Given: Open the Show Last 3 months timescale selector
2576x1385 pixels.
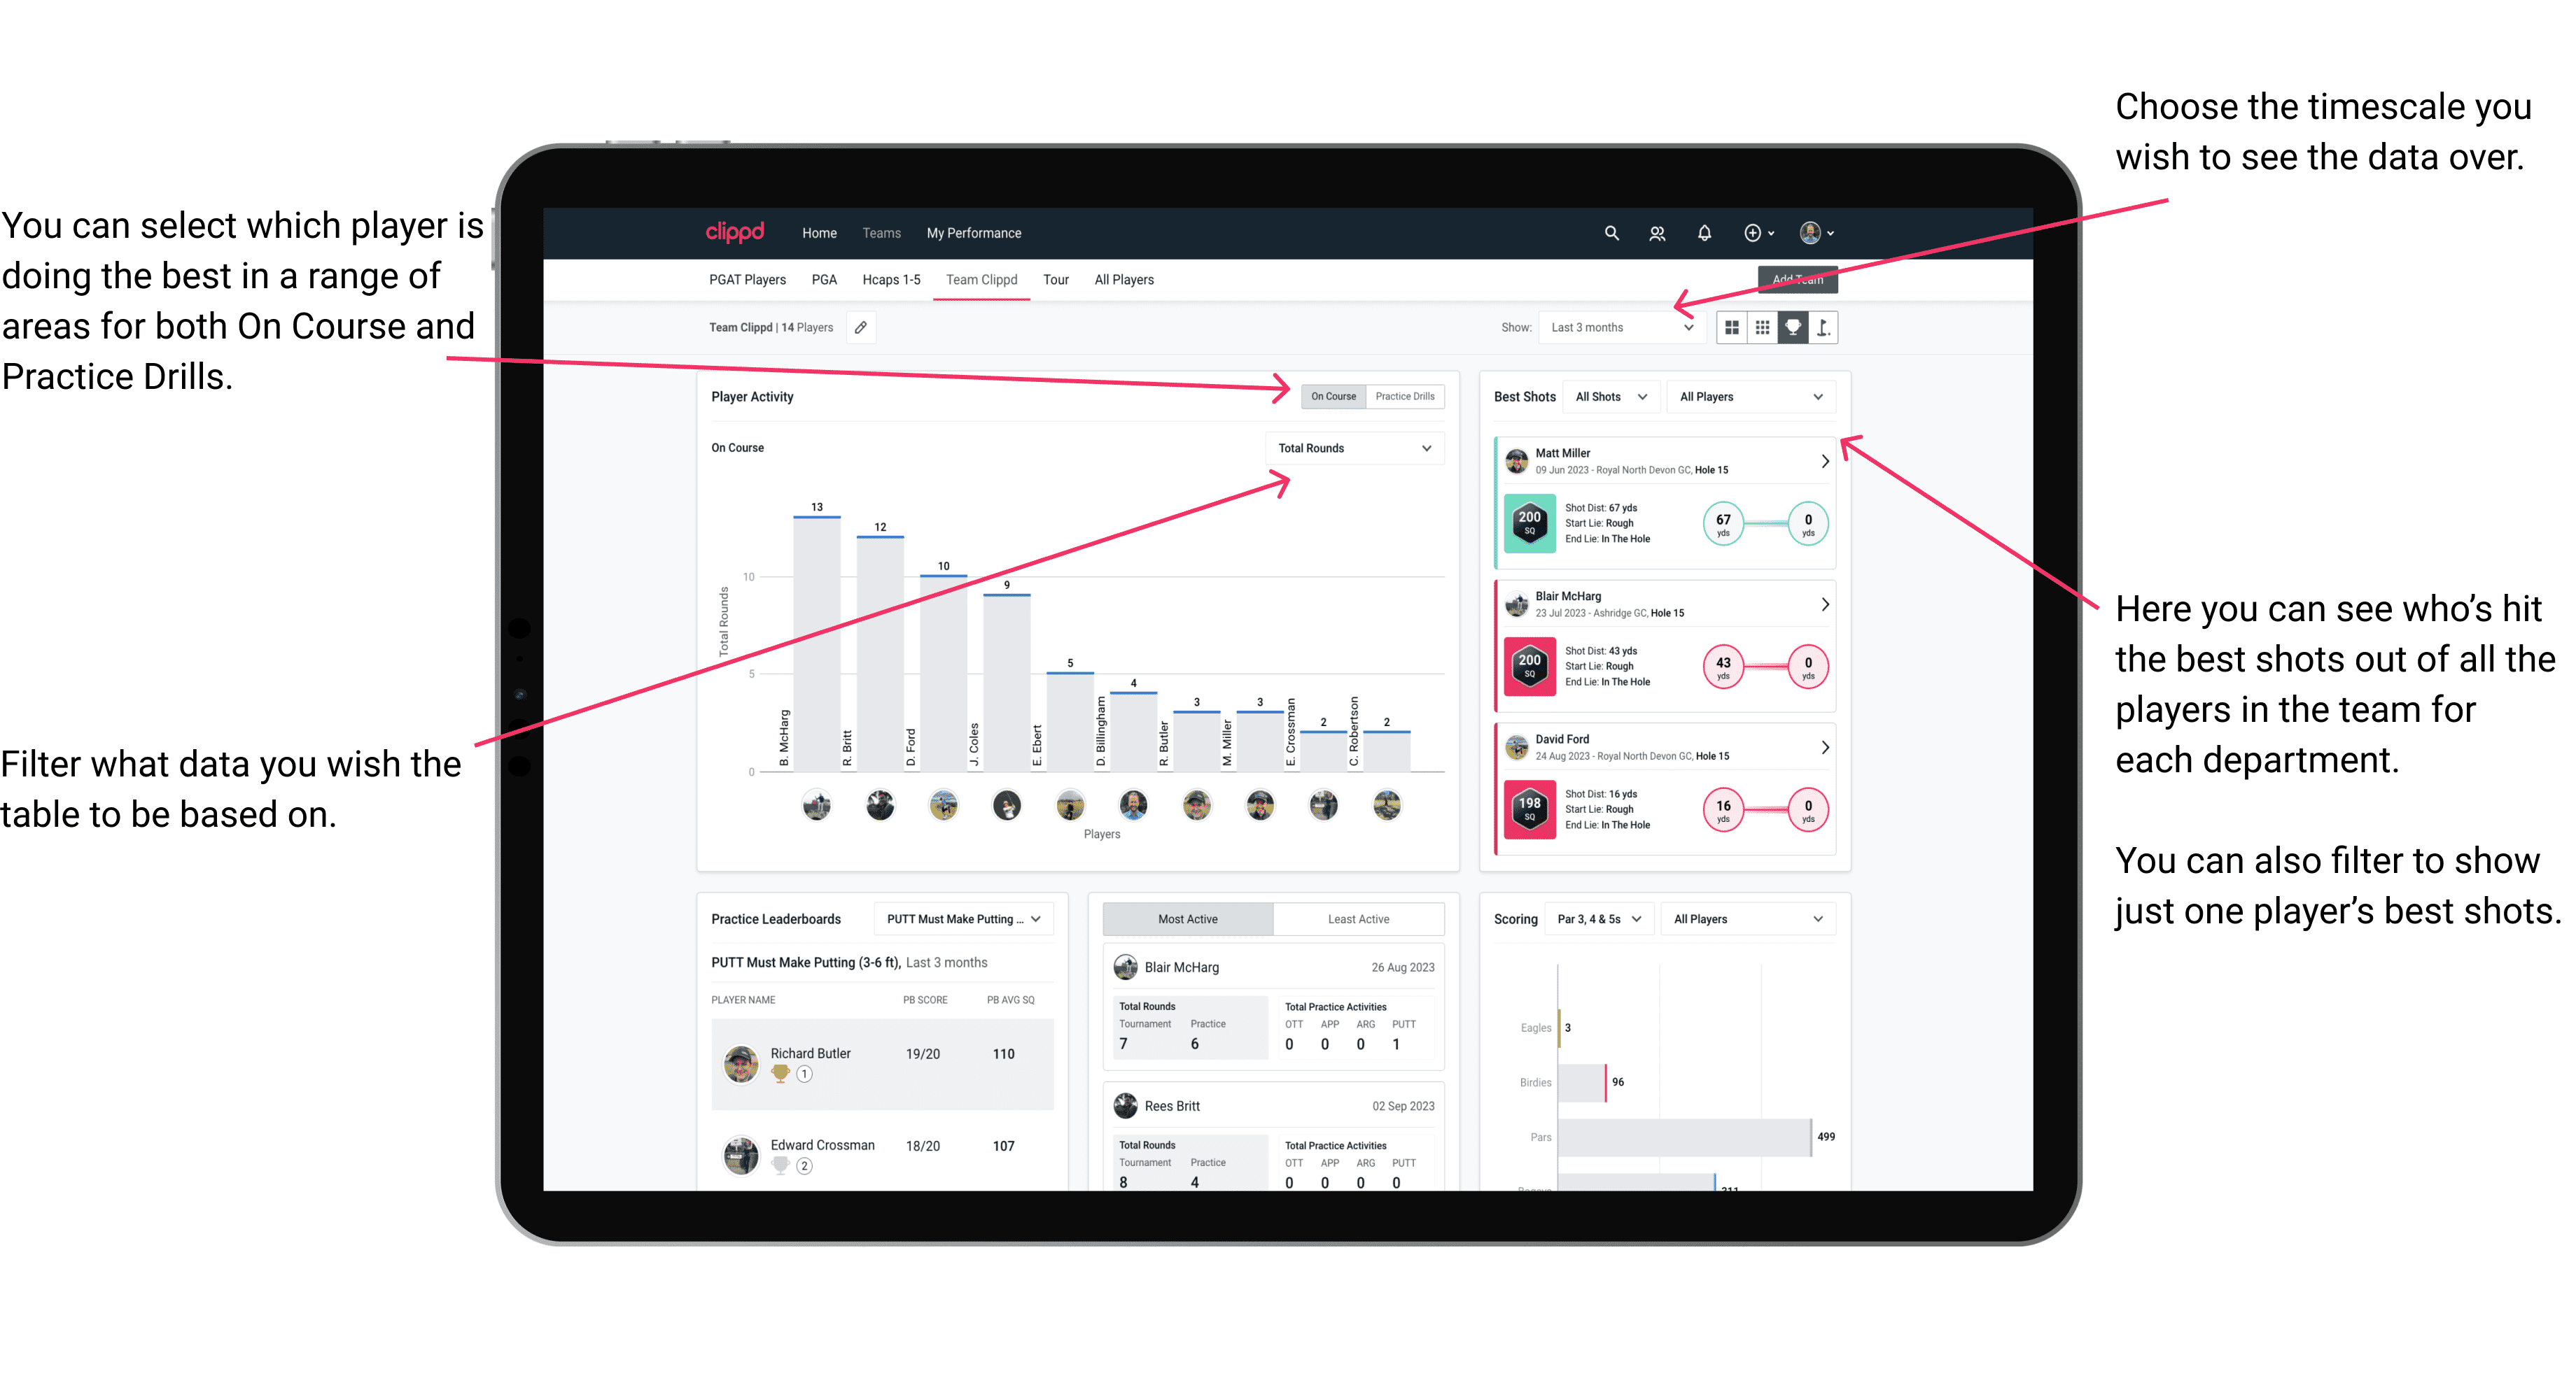Looking at the screenshot, I should click(x=1629, y=326).
